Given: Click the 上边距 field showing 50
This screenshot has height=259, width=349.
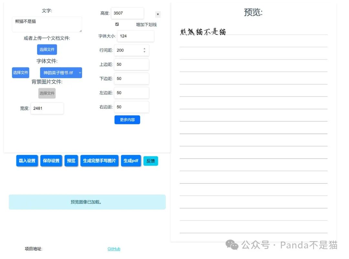Looking at the screenshot, I should click(132, 65).
